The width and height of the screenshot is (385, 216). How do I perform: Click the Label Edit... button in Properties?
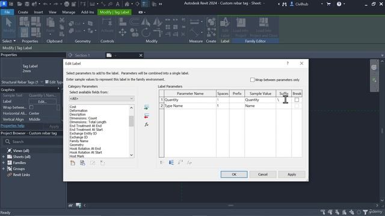[x=43, y=101]
